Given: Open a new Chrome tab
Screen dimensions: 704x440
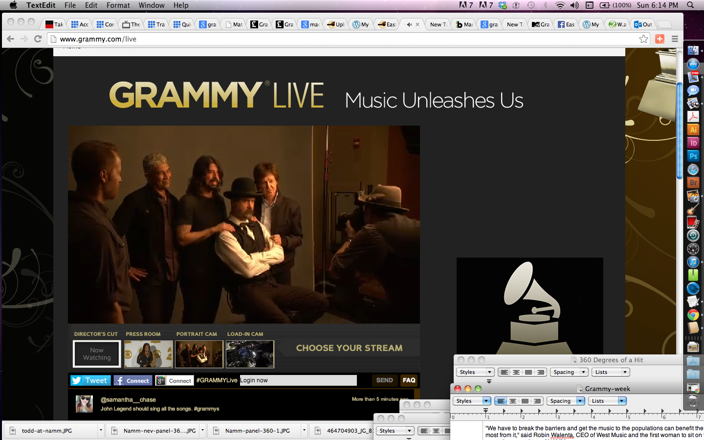Looking at the screenshot, I should tap(663, 24).
